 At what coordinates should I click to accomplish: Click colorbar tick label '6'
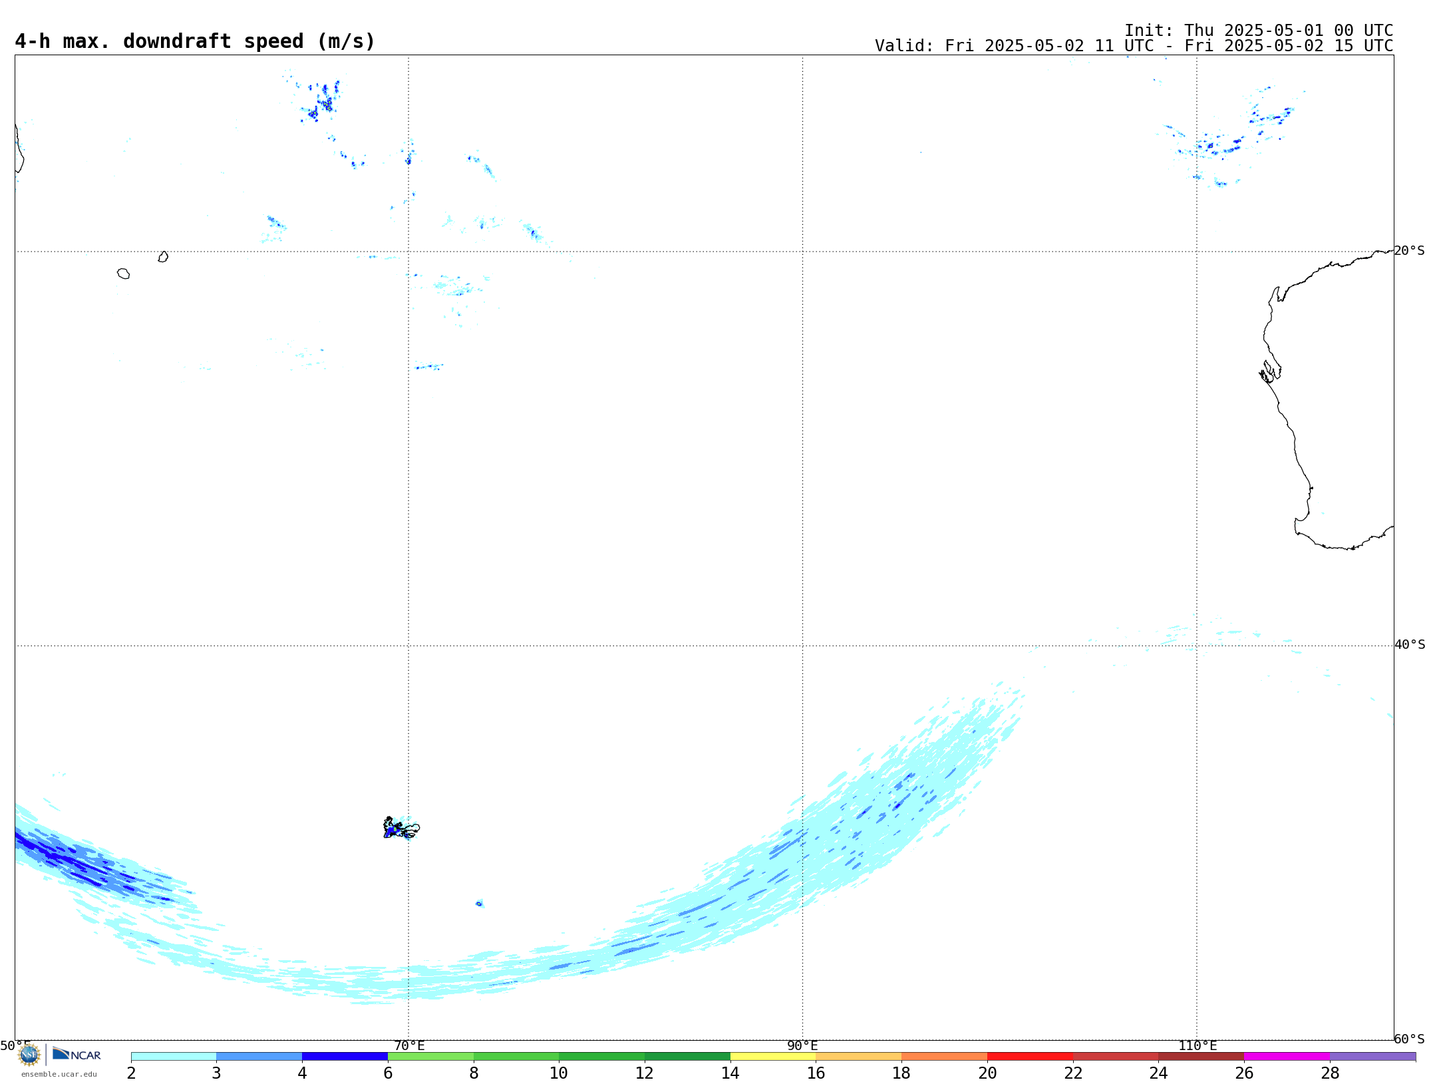click(x=388, y=1073)
